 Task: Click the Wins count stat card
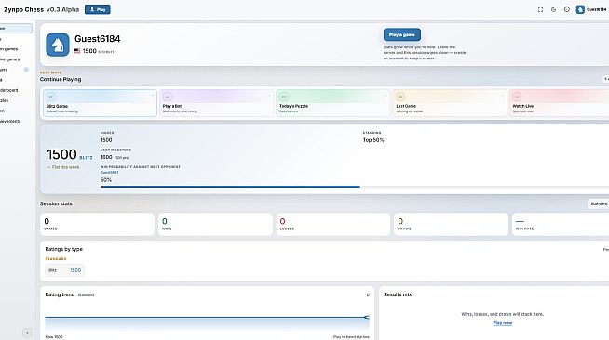tap(215, 224)
